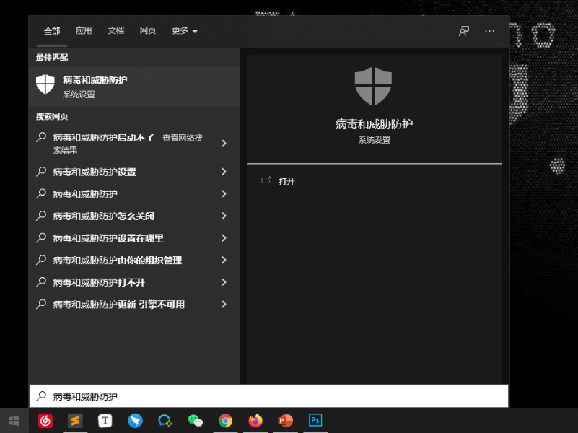Open the 更多 dropdown menu
The width and height of the screenshot is (578, 433).
point(183,31)
